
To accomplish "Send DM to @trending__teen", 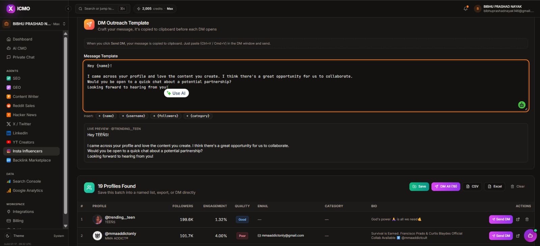I will click(x=501, y=219).
